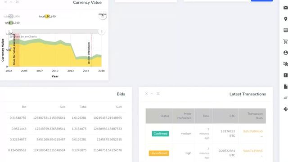This screenshot has width=288, height=162.
Task: Click the 'JS chart by amCharts' link
Action: [x=23, y=36]
